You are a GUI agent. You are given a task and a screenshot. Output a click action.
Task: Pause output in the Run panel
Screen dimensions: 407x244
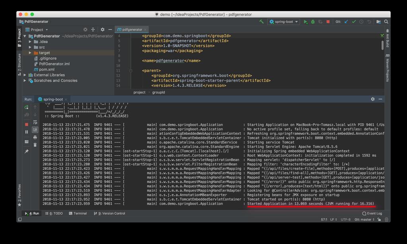27,132
